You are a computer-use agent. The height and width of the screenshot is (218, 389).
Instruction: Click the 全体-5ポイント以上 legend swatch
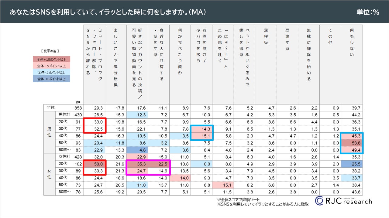tap(51, 72)
